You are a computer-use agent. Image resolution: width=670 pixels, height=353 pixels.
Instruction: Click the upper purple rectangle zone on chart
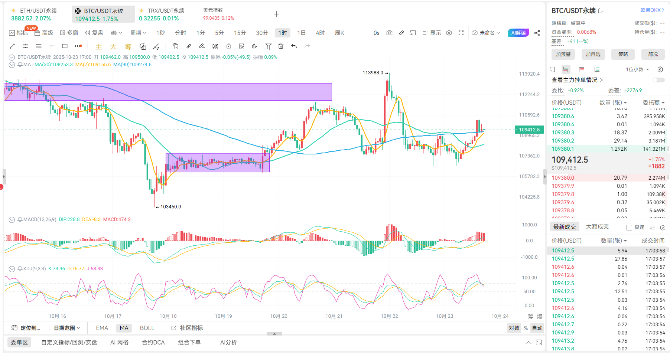pos(168,92)
